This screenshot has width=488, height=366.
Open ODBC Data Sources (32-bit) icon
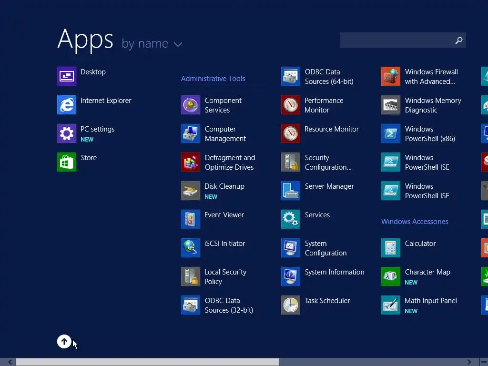pos(191,305)
